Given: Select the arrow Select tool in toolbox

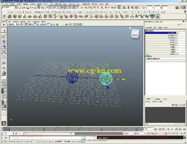Looking at the screenshot, I should pyautogui.click(x=4, y=25).
